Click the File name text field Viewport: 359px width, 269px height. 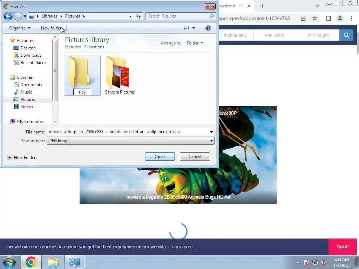point(128,132)
